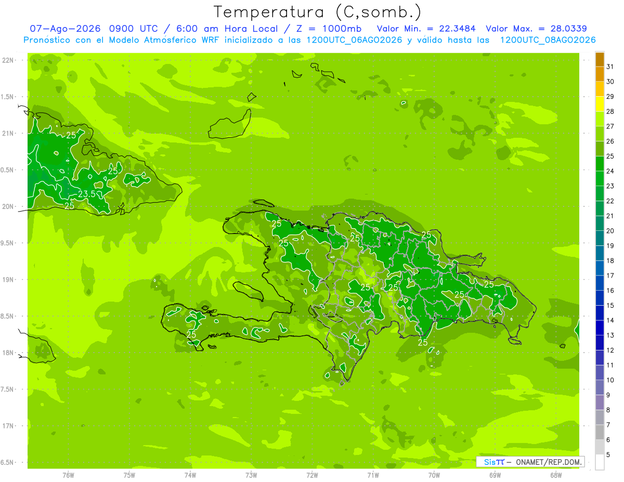Click the '21N' latitude axis label

7,133
